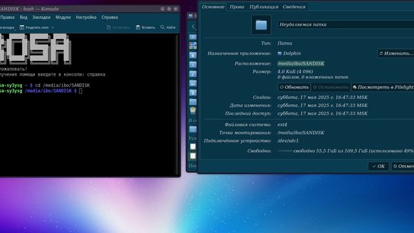Click the Папка type value
The height and width of the screenshot is (233, 414).
coord(285,43)
